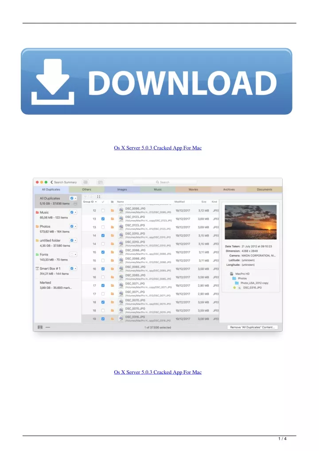This screenshot has width=319, height=451.
Task: Click Remove "All Duplicates" Content... button
Action: click(253, 327)
